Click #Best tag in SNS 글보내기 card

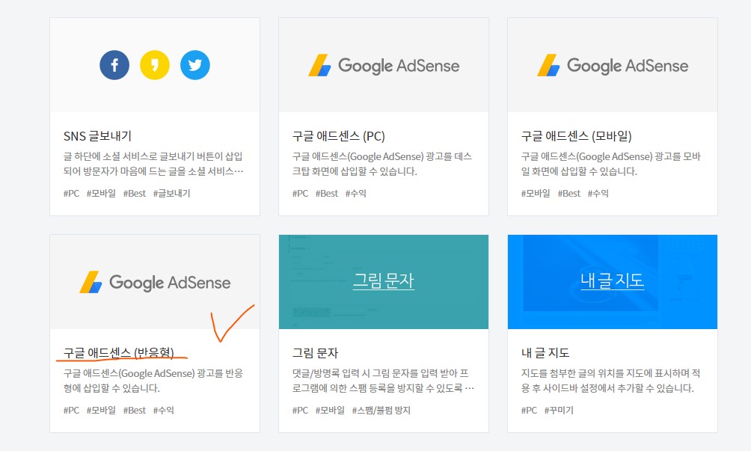click(x=135, y=194)
